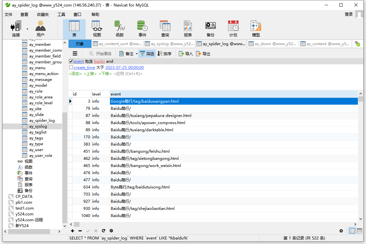The height and width of the screenshot is (244, 366).
Task: Click the event column header
Action: coord(234,94)
